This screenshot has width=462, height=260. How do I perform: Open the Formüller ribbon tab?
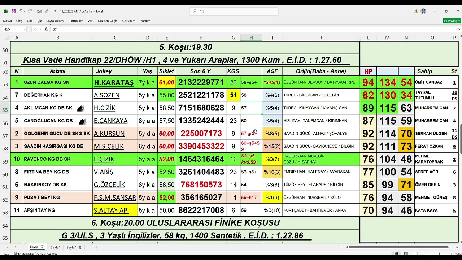tap(76, 21)
